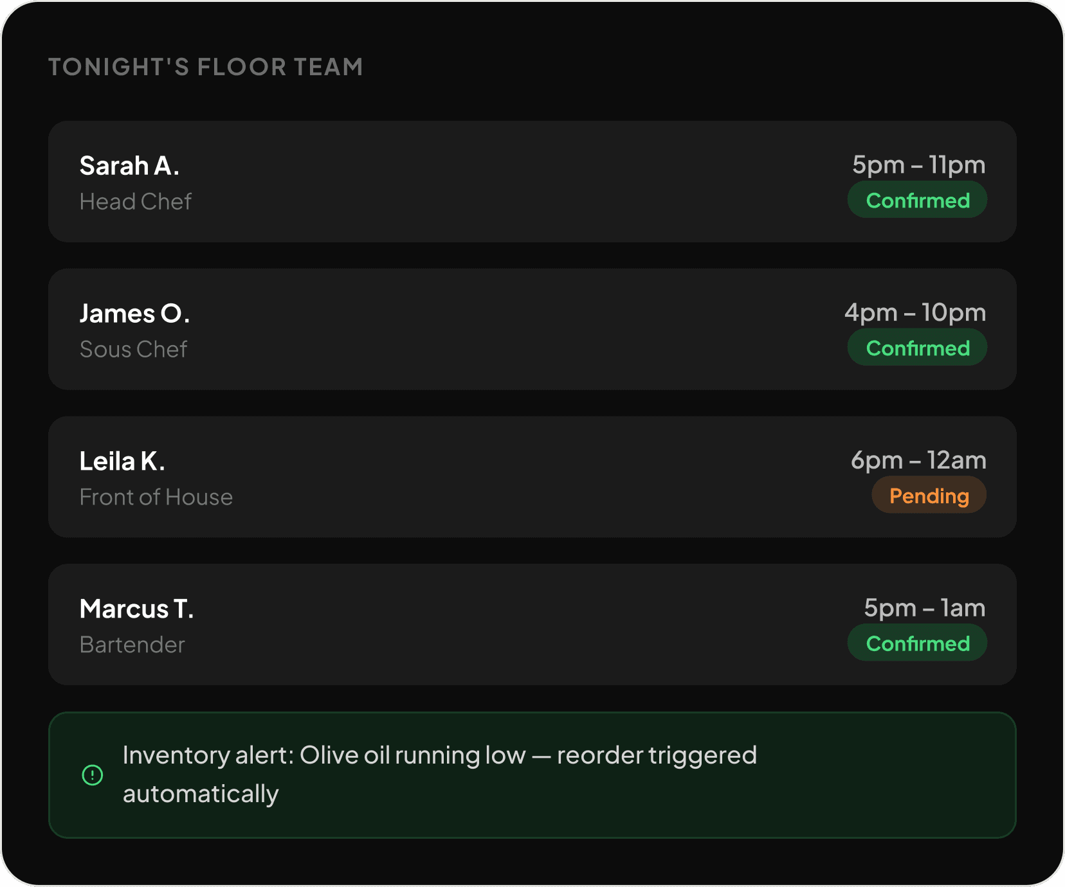The width and height of the screenshot is (1065, 887).
Task: Click the Bartender role label
Action: (x=132, y=645)
